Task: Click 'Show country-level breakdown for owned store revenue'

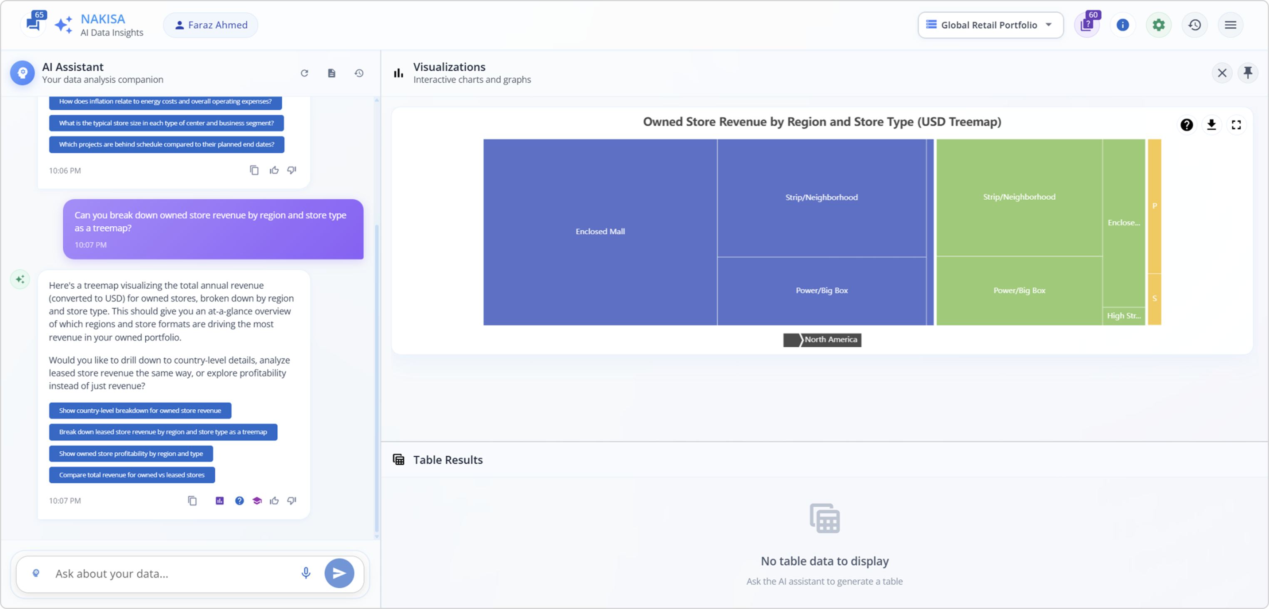Action: point(140,410)
